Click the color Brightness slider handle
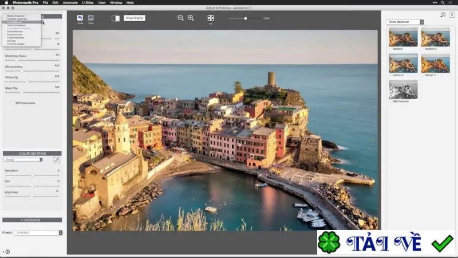Image resolution: width=458 pixels, height=258 pixels. click(32, 197)
